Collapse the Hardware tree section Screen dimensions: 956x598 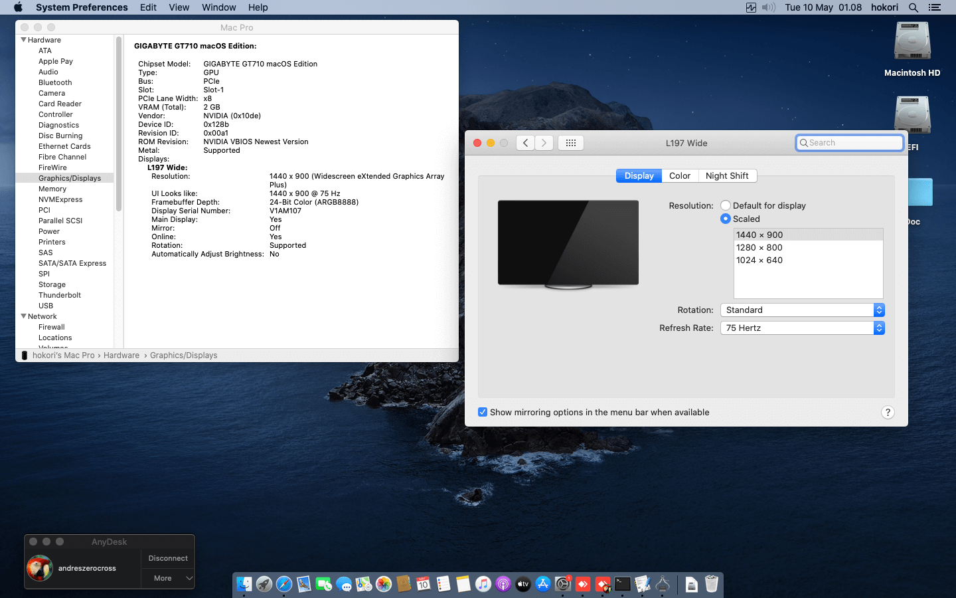24,40
